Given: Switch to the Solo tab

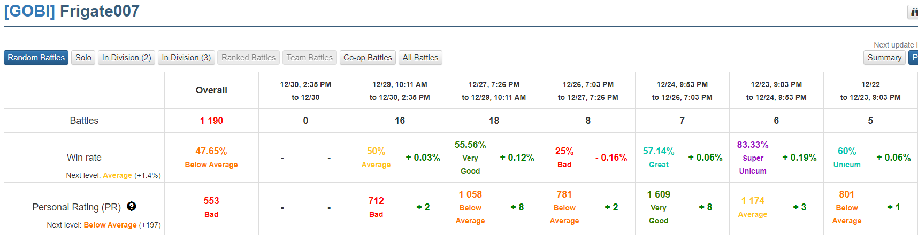Looking at the screenshot, I should pyautogui.click(x=83, y=58).
